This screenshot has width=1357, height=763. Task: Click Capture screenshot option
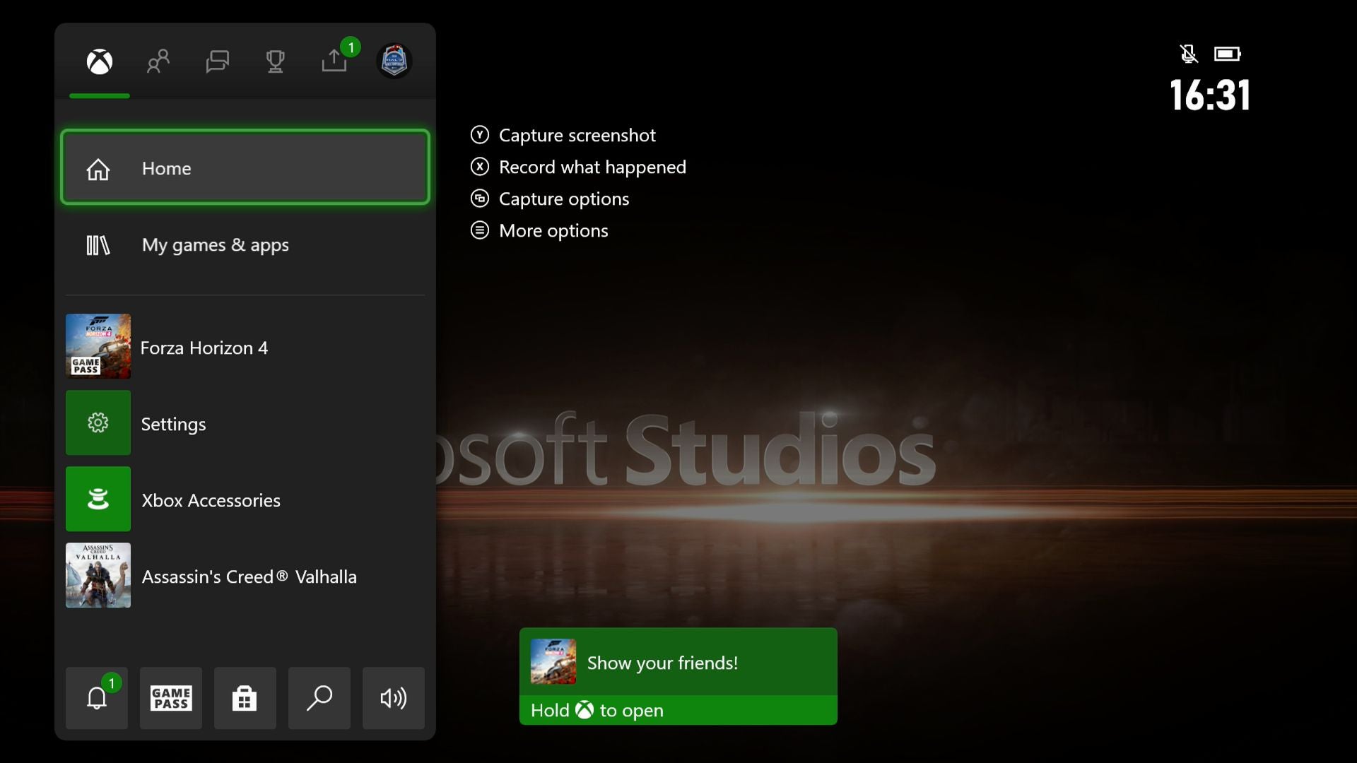(576, 135)
